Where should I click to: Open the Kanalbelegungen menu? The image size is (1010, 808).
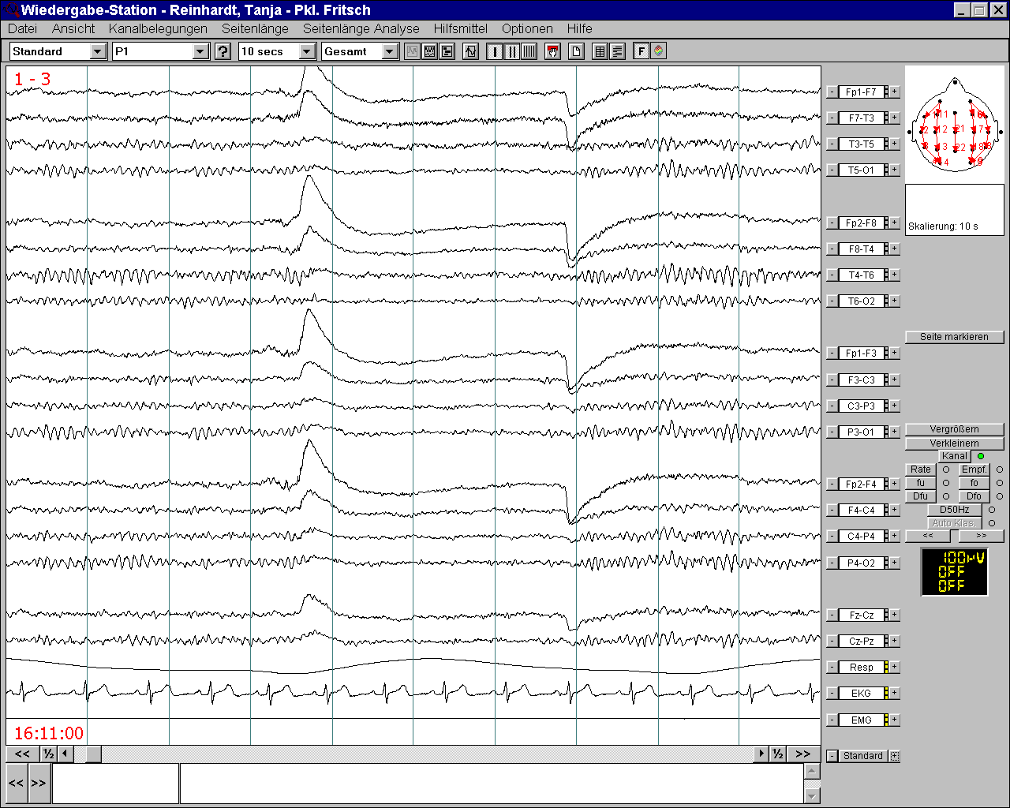(x=158, y=28)
